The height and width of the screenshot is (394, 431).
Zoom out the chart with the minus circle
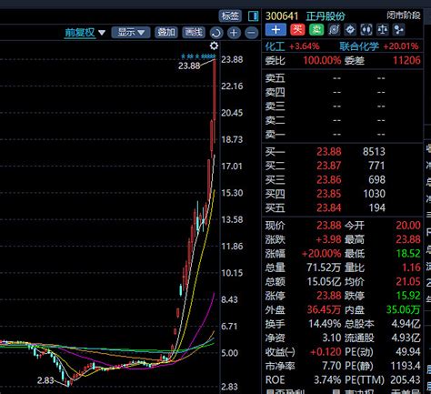251,33
